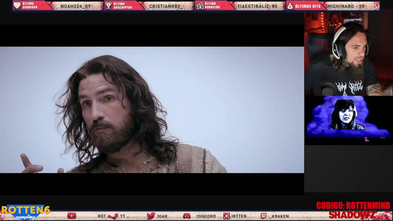Image resolution: width=393 pixels, height=221 pixels.
Task: Click the Twitch icon in bottom bar
Action: 264,216
